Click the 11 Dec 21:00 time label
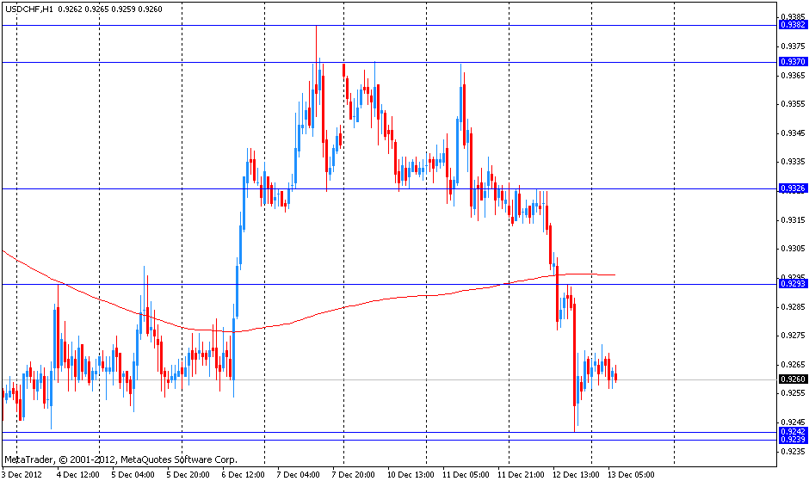 tap(521, 475)
